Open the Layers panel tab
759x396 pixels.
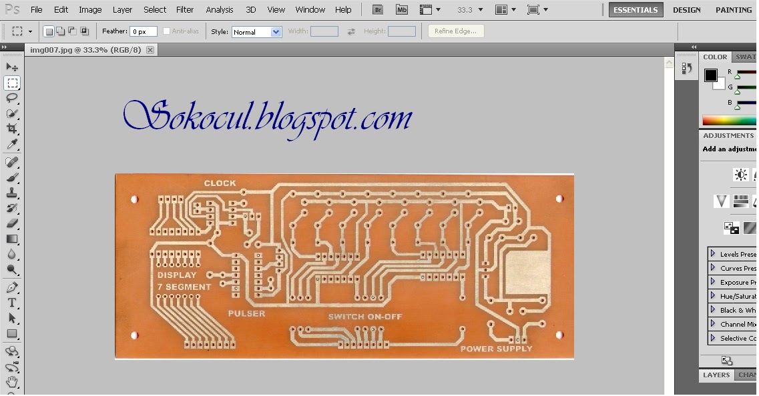tap(716, 375)
